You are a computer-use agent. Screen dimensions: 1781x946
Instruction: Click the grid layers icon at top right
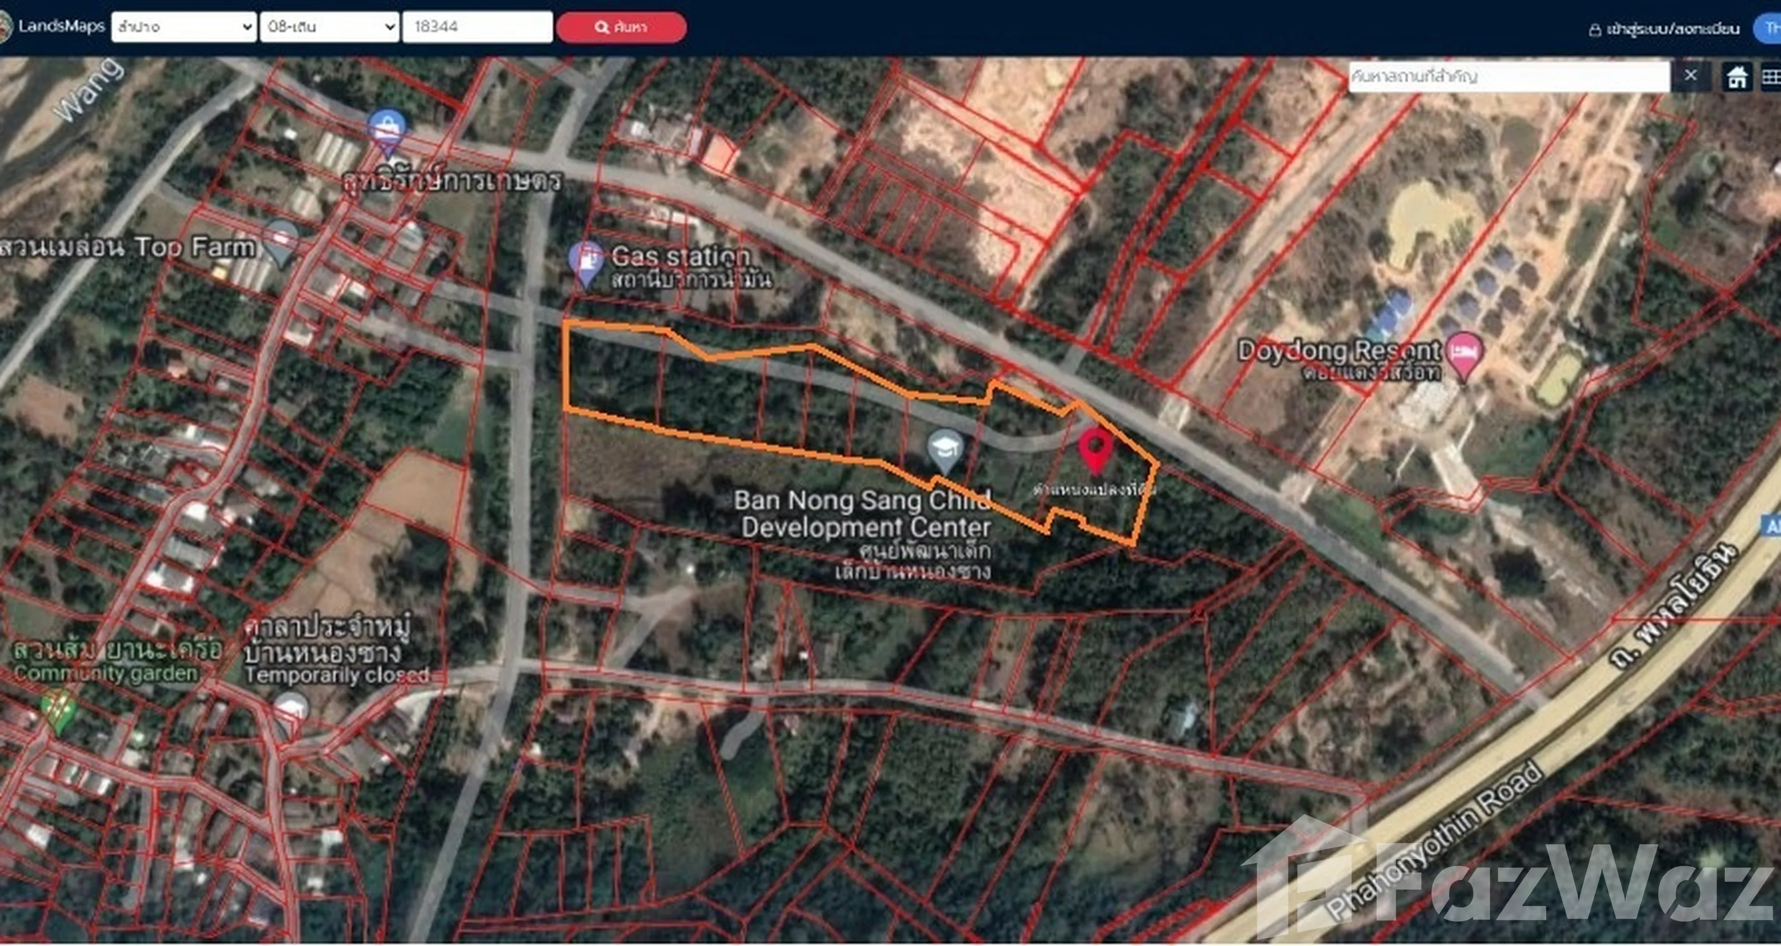point(1772,77)
